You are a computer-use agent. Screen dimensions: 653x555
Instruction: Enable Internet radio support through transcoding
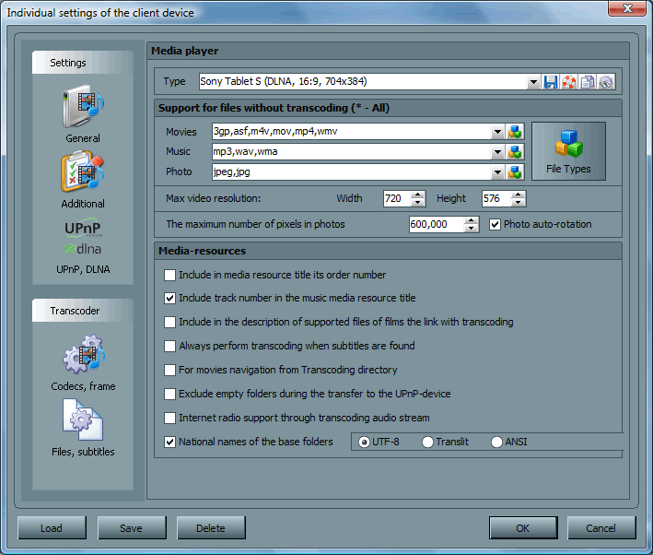[x=169, y=418]
